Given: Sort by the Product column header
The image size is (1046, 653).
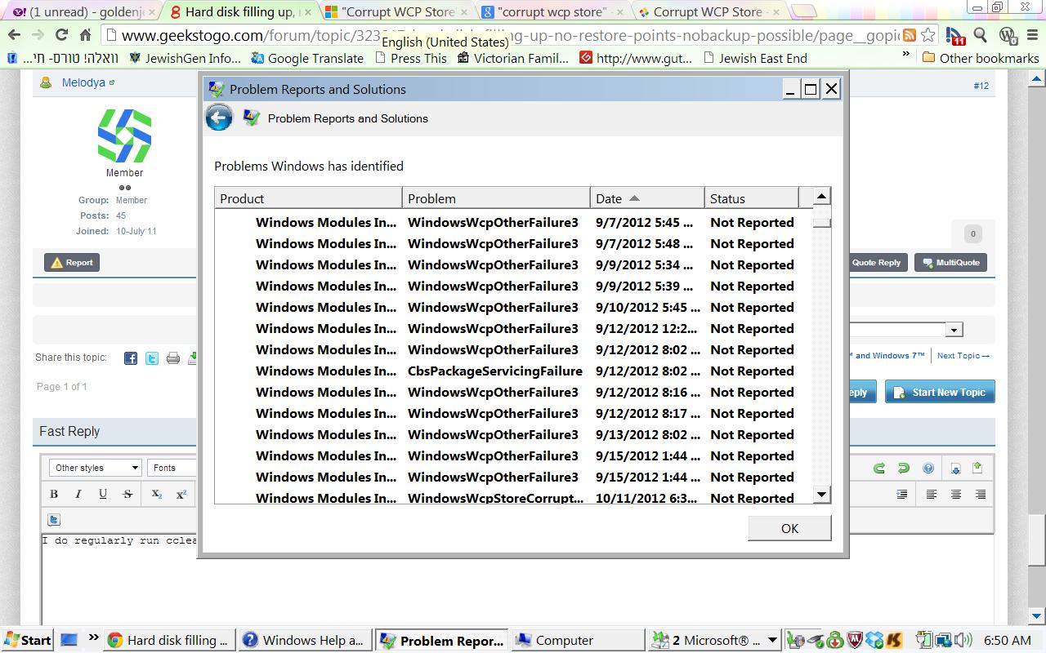Looking at the screenshot, I should point(309,198).
